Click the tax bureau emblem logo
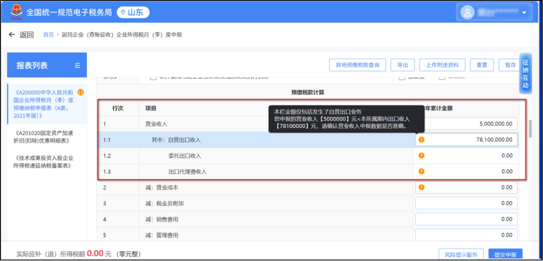 click(x=13, y=12)
